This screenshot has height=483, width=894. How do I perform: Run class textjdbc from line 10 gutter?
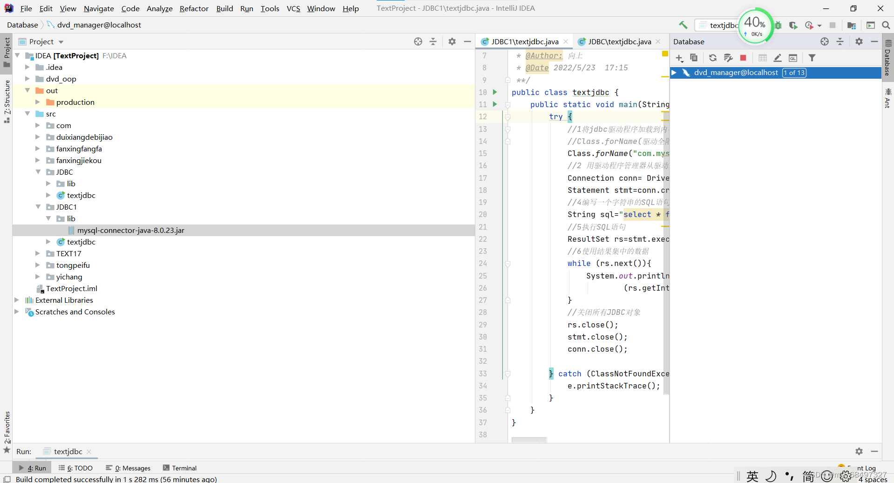(x=495, y=92)
